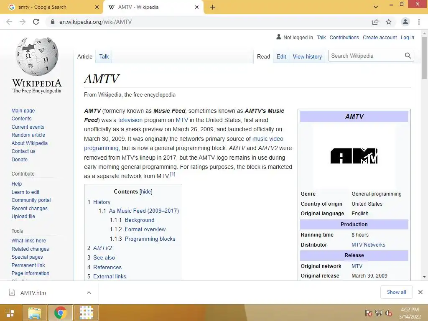The image size is (428, 321).
Task: Close the amtv Google Search tab
Action: (97, 7)
